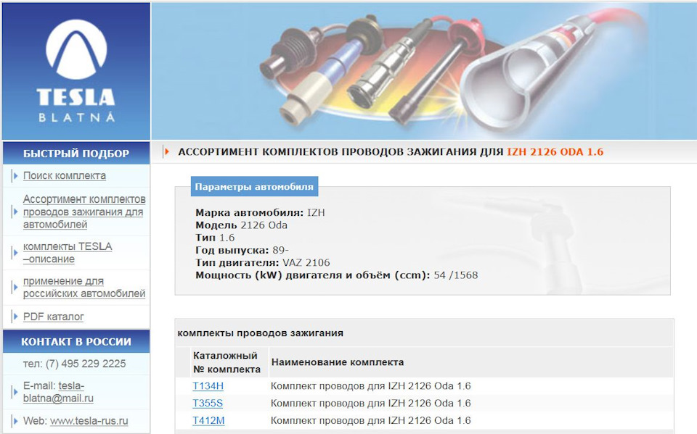Click the Параметры автомобиля tab label

pos(254,186)
